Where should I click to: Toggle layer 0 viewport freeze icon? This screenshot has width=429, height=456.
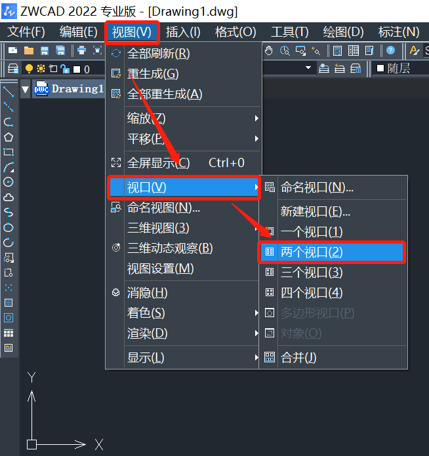tap(52, 69)
